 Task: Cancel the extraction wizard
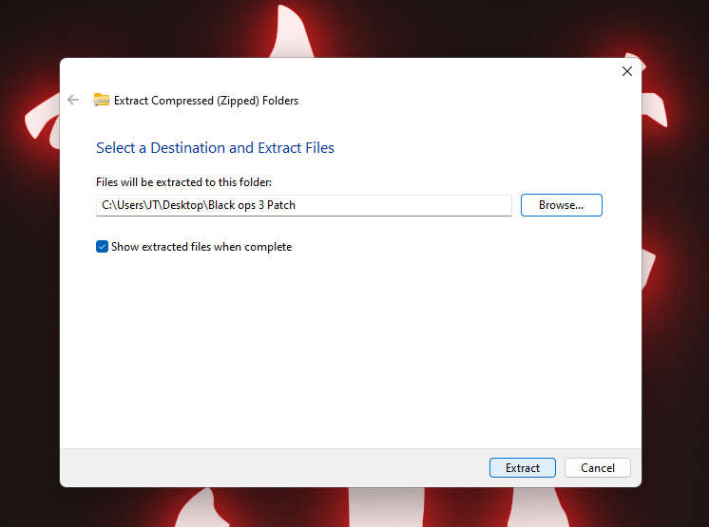click(x=597, y=467)
